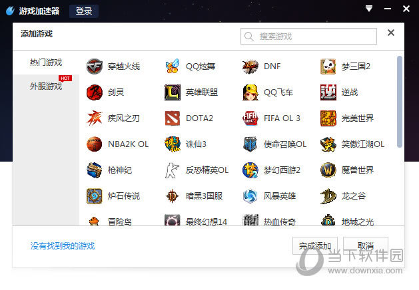Click the 梦幻西游2 text label

[282, 170]
